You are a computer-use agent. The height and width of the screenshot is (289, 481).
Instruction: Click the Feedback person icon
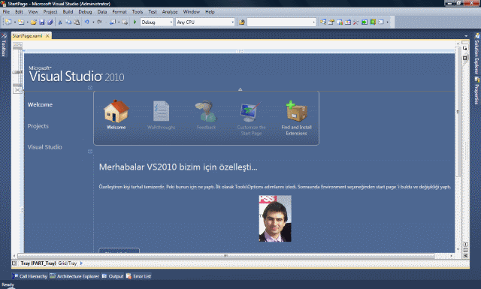tap(206, 111)
